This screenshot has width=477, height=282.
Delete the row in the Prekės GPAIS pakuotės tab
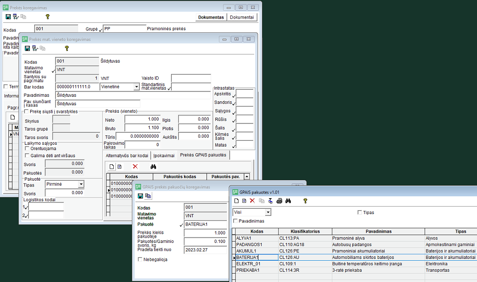[x=135, y=167]
